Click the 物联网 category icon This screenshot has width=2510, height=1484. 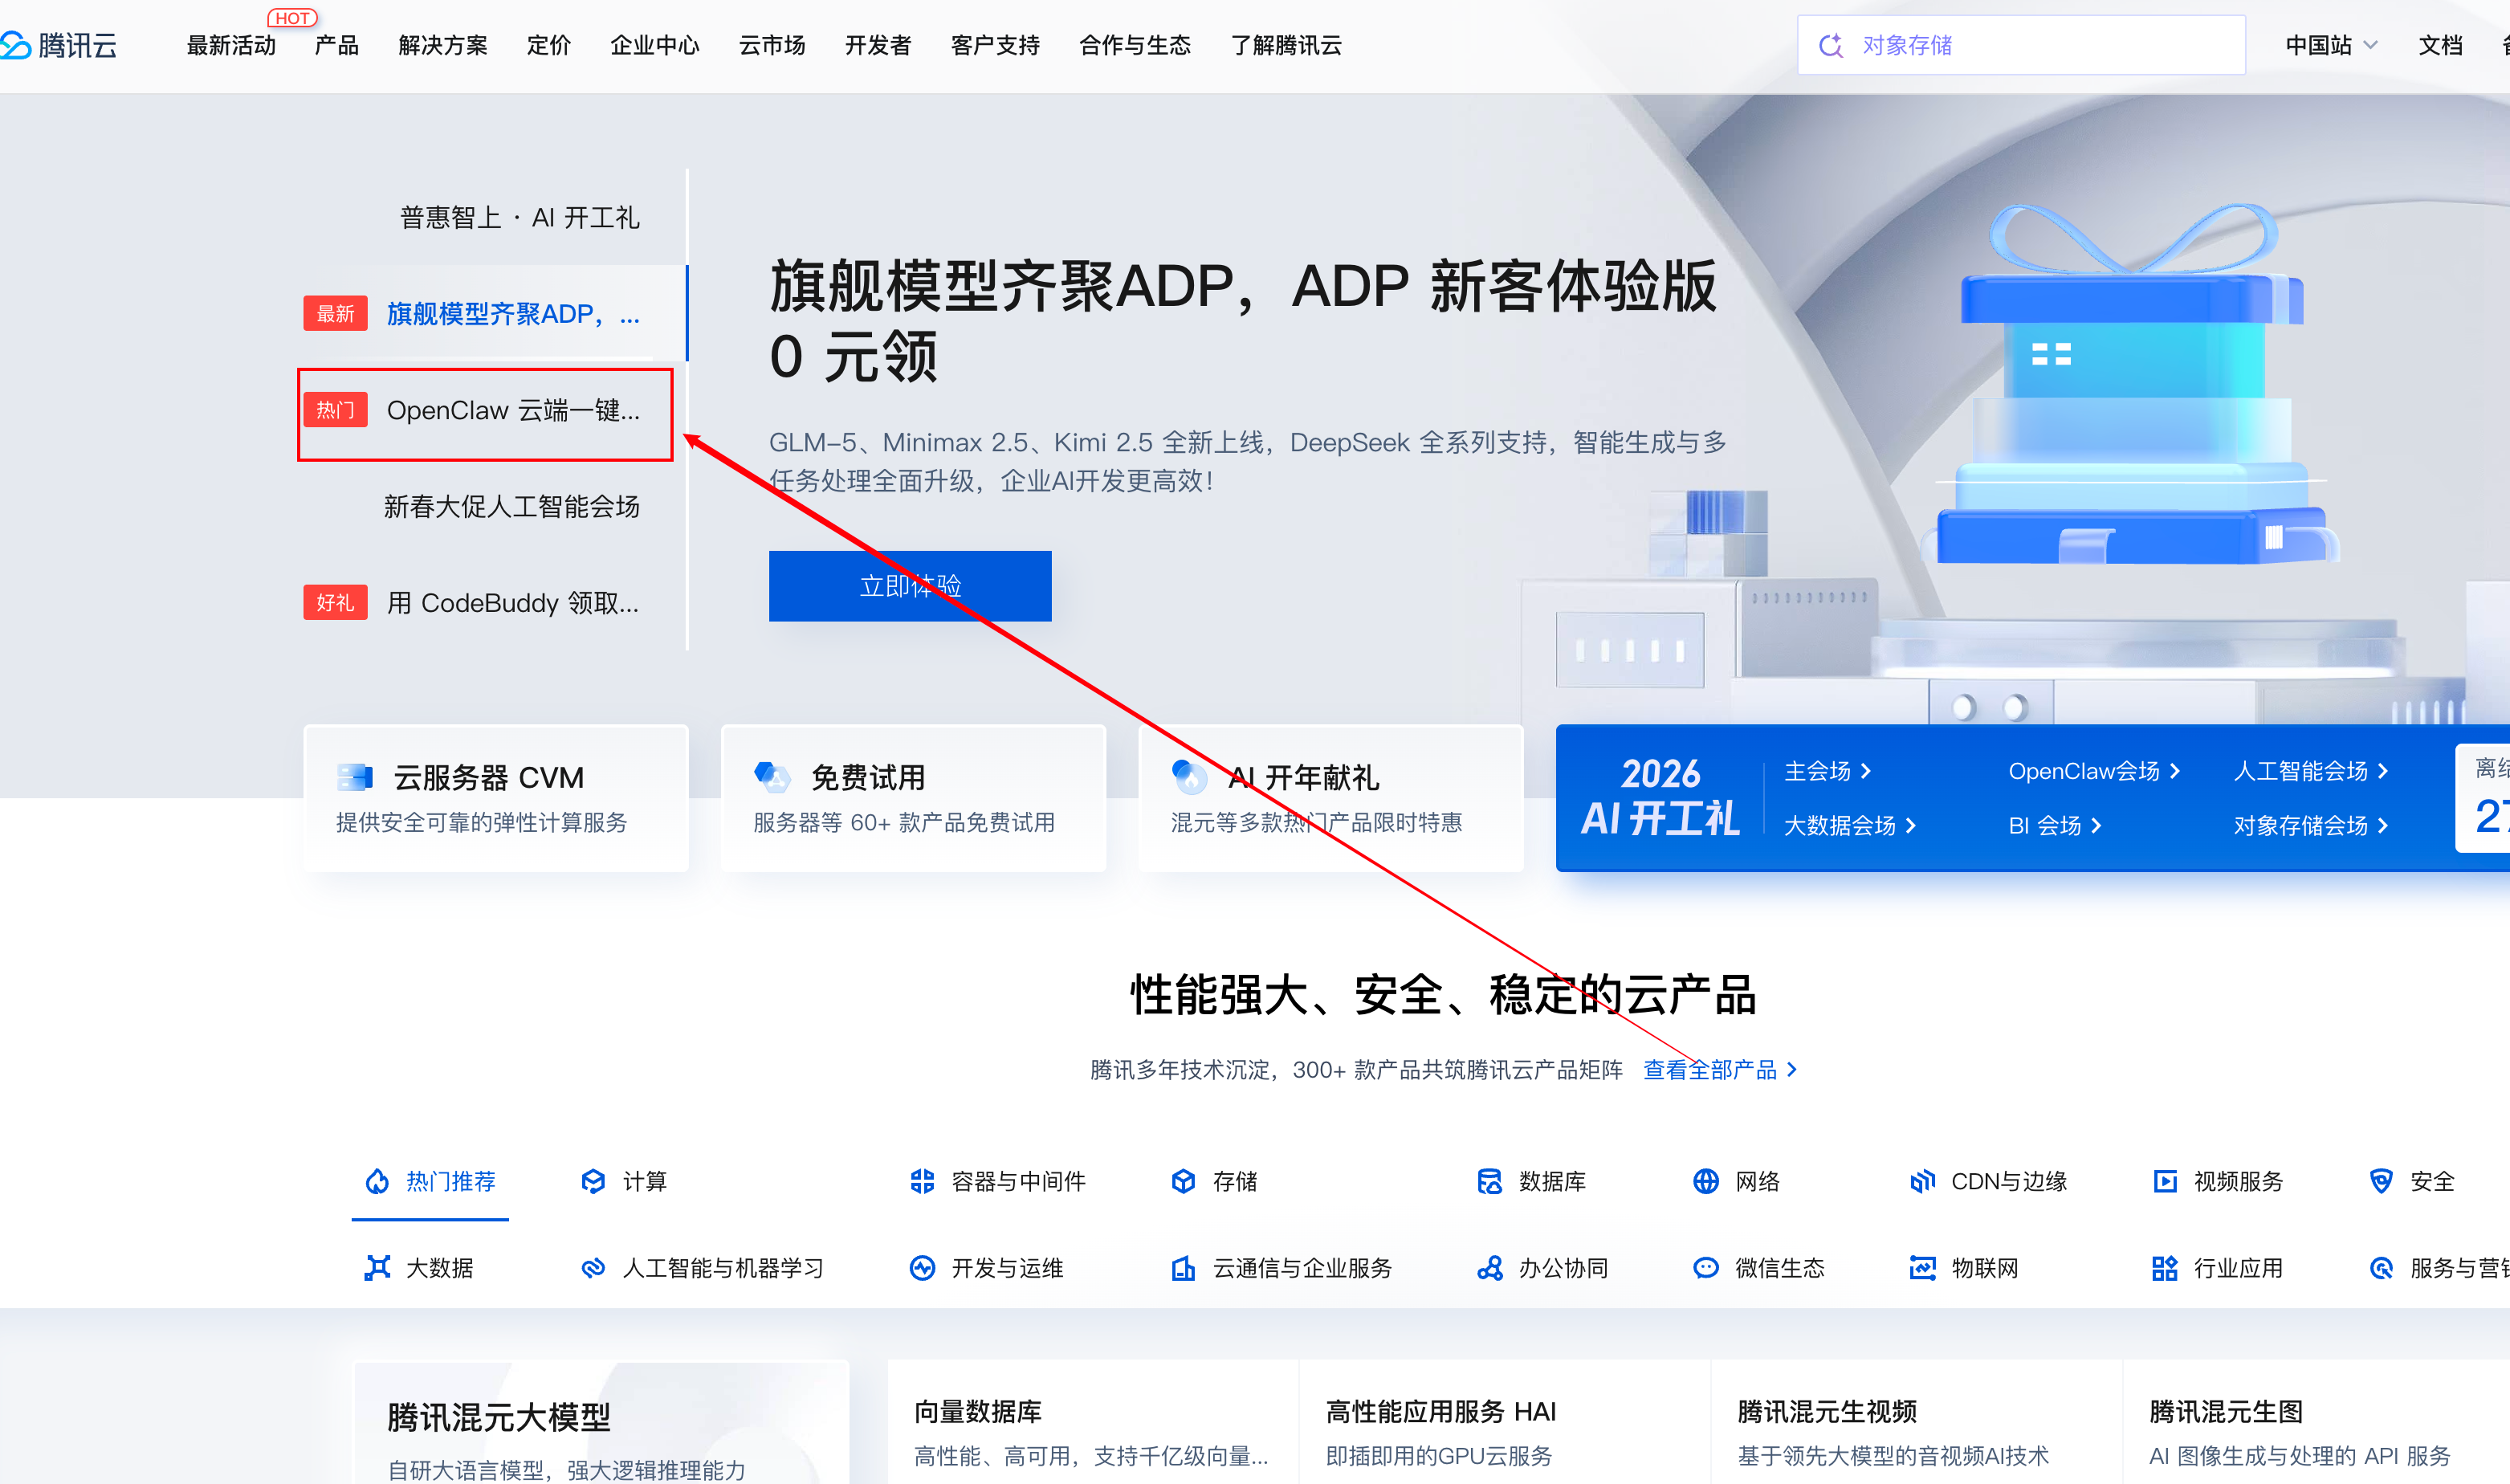coord(1921,1268)
